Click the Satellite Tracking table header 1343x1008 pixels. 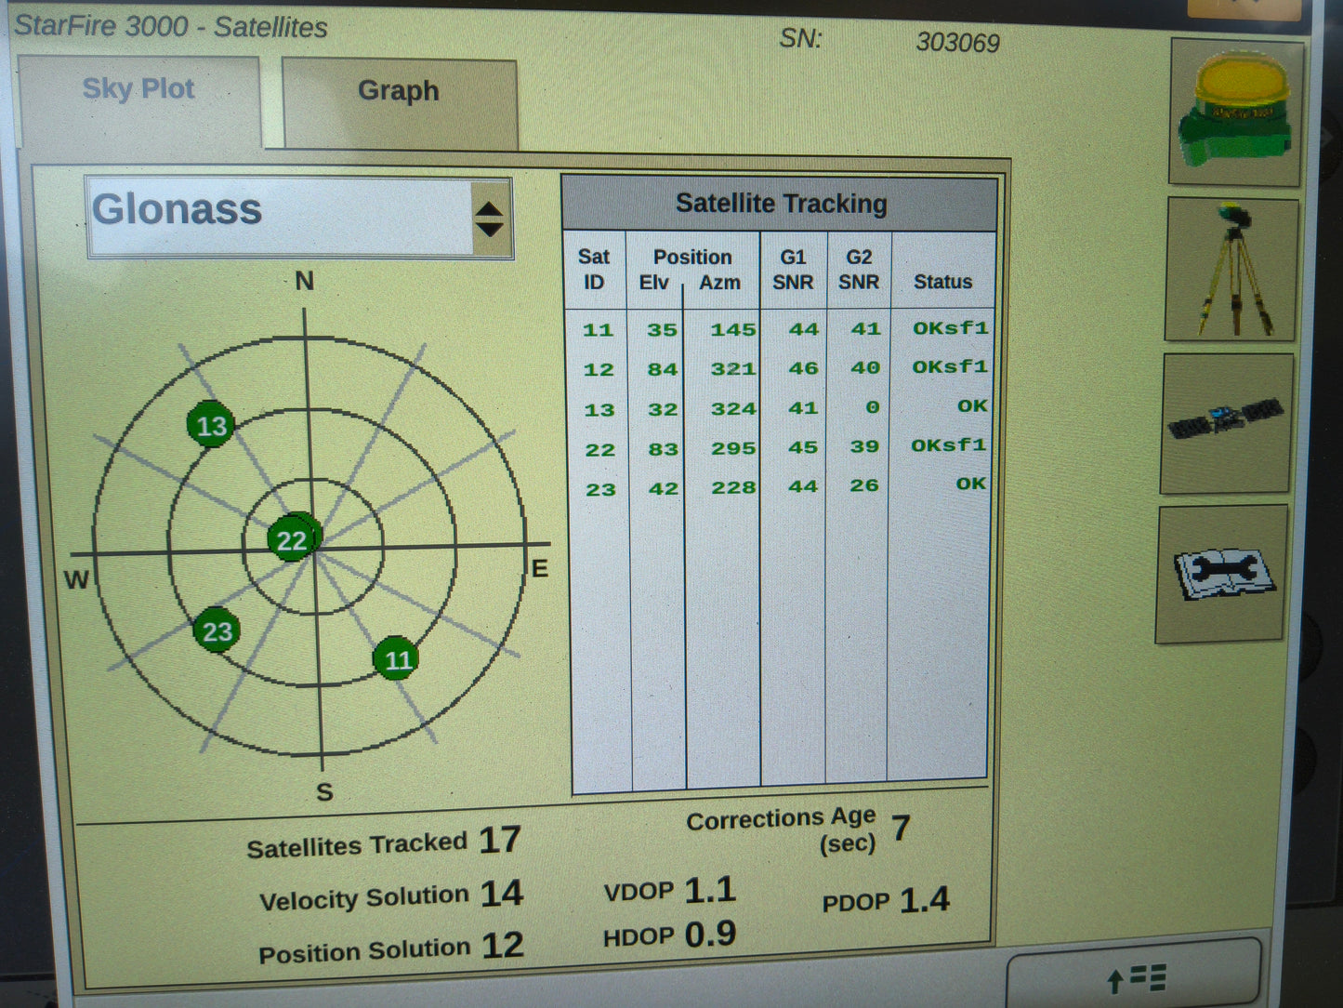781,204
